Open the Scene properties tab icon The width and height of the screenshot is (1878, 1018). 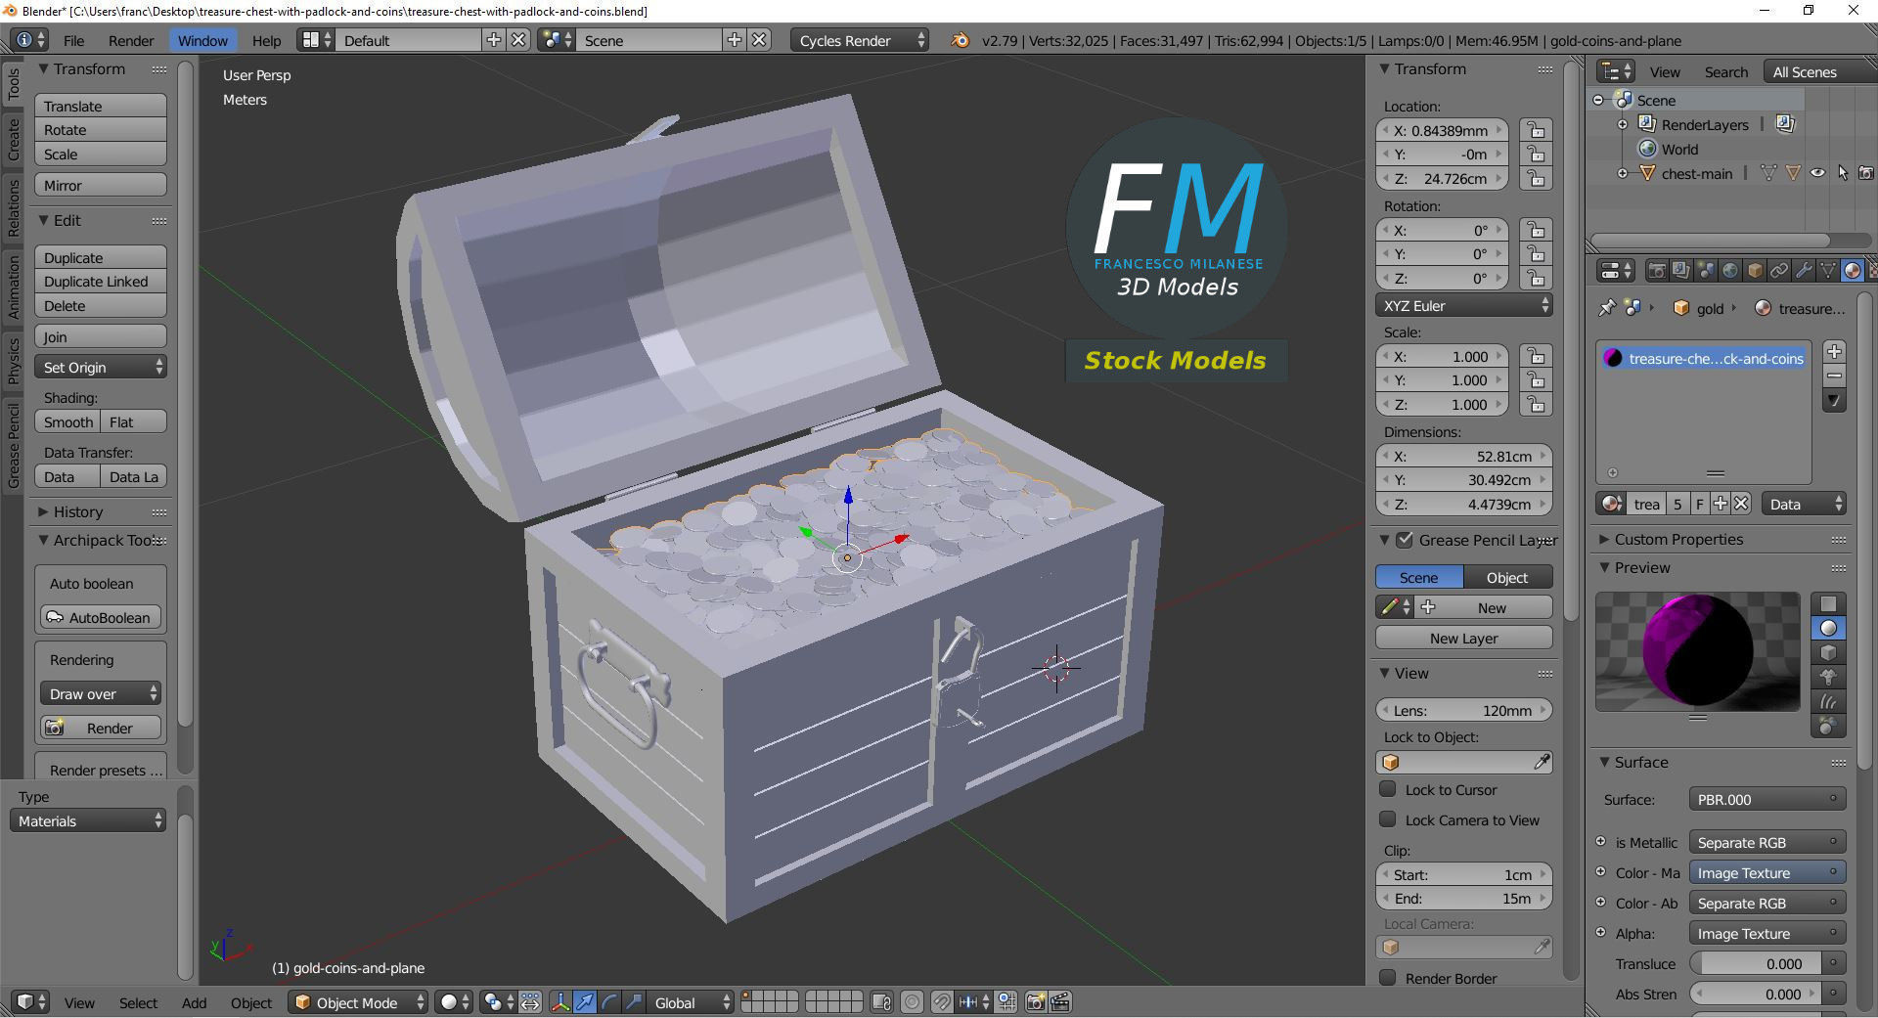1706,271
